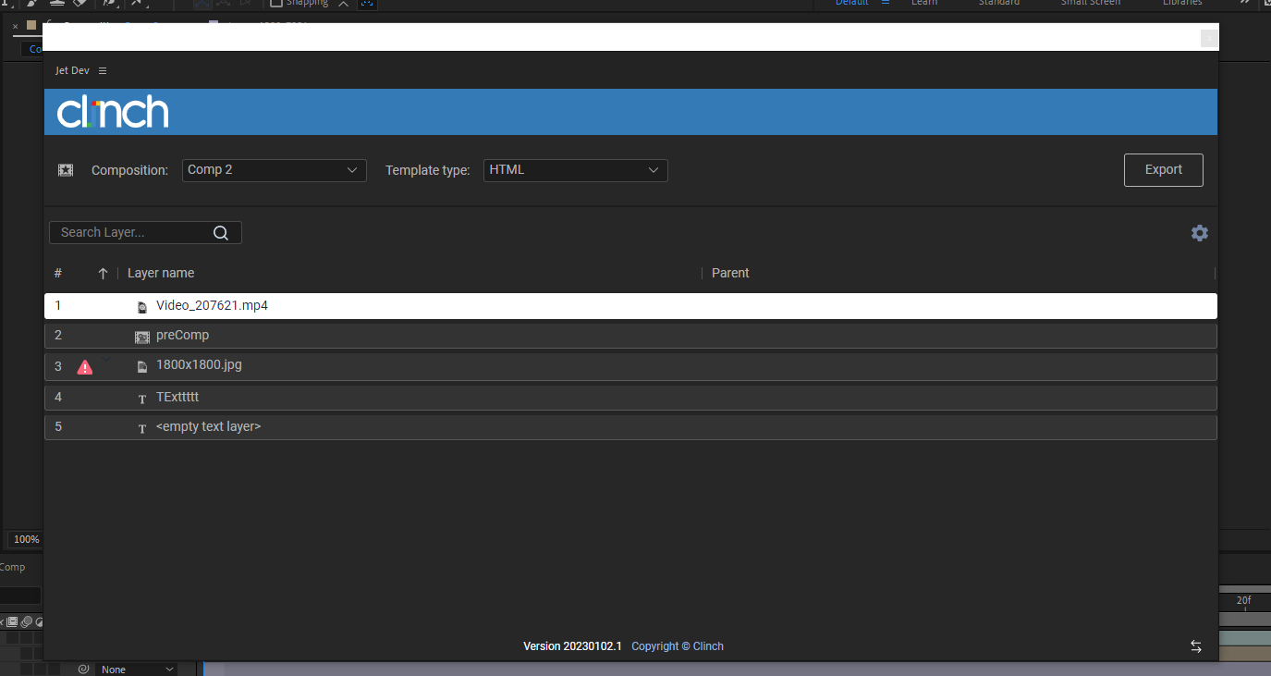Click the 20f marker on the timeline ruler
Image resolution: width=1271 pixels, height=676 pixels.
coord(1243,601)
